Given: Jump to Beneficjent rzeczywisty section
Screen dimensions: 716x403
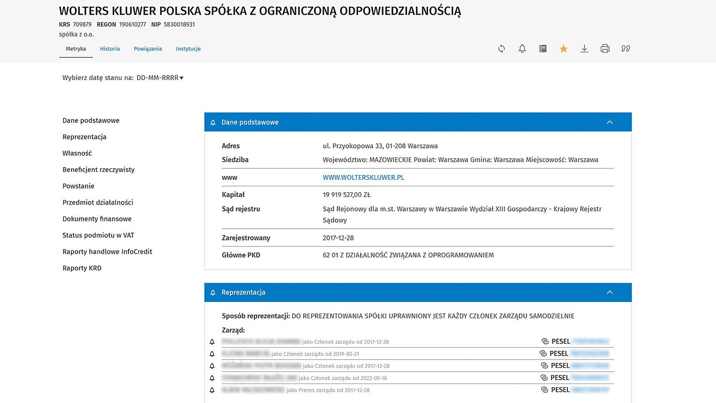Looking at the screenshot, I should (98, 170).
